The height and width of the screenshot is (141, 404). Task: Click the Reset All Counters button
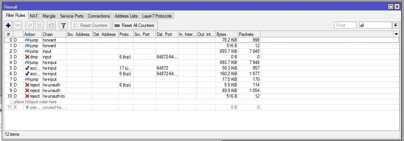coord(135,25)
